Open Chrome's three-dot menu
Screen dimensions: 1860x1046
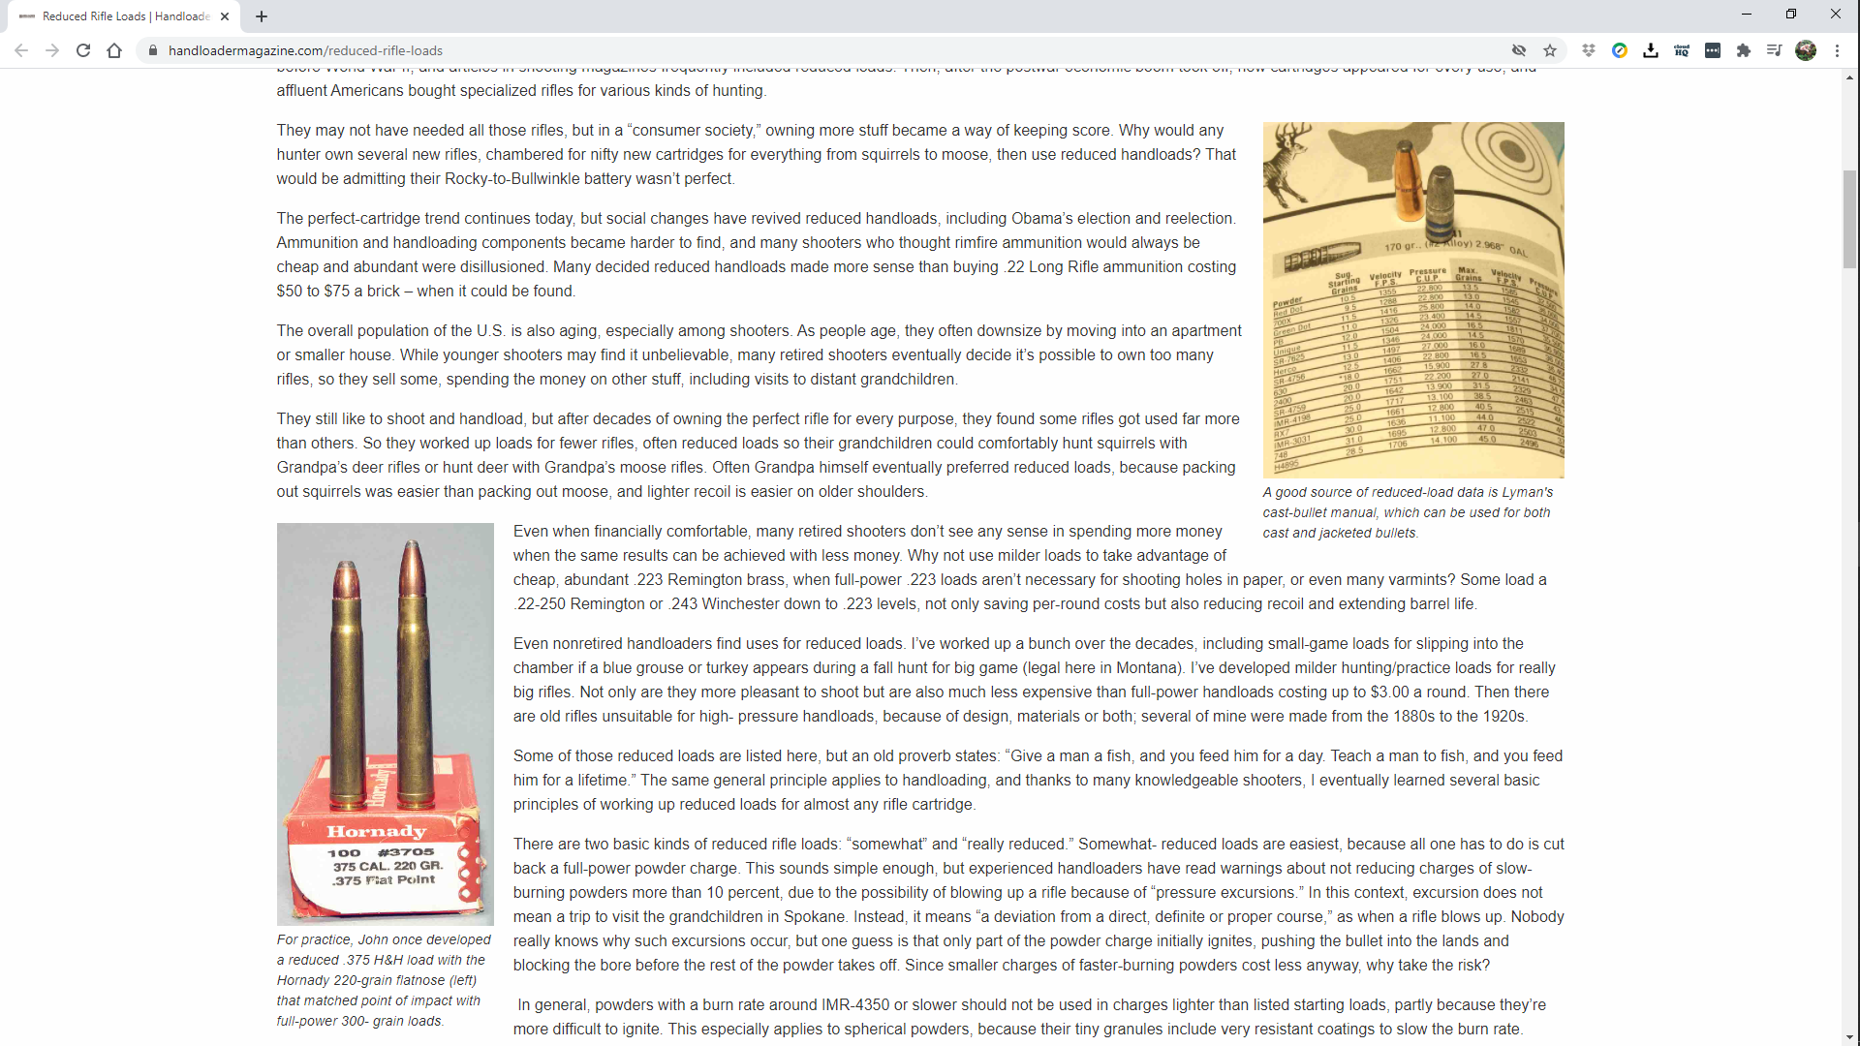coord(1837,50)
